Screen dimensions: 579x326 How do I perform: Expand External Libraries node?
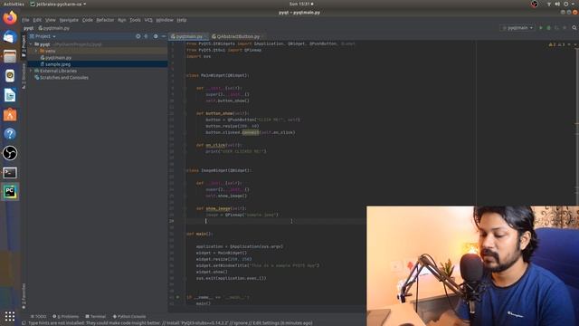tap(31, 71)
